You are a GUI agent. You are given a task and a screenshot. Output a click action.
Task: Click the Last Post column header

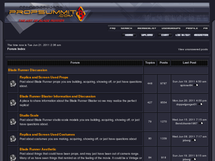(x=189, y=63)
